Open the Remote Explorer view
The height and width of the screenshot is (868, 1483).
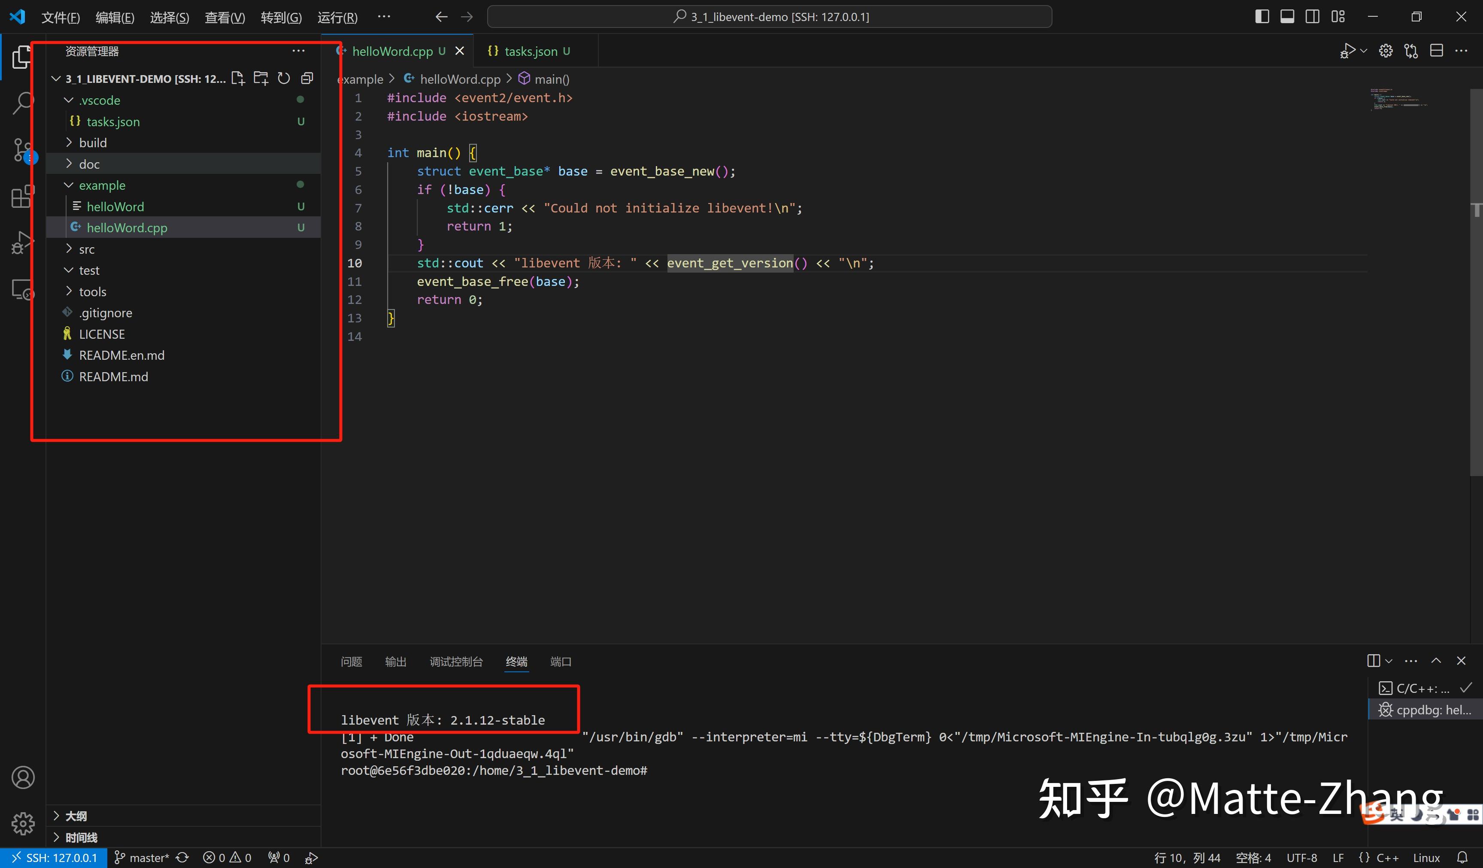pyautogui.click(x=22, y=289)
